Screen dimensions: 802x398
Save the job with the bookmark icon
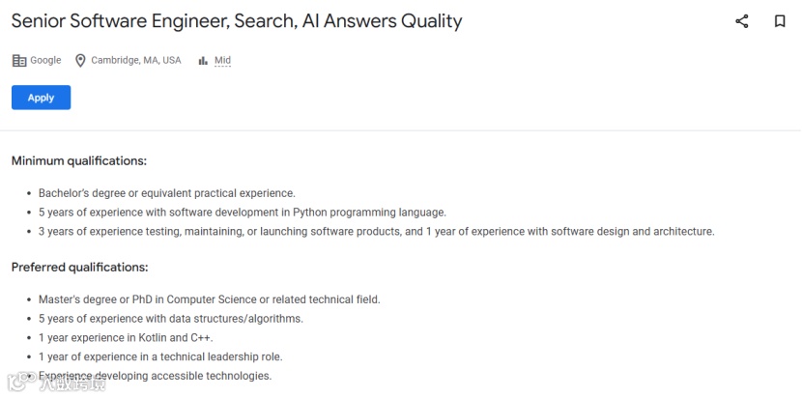coord(780,21)
